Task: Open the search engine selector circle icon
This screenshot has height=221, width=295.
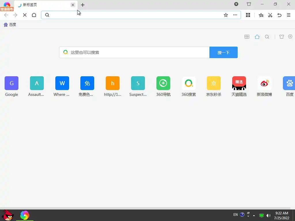Action: tap(65, 52)
